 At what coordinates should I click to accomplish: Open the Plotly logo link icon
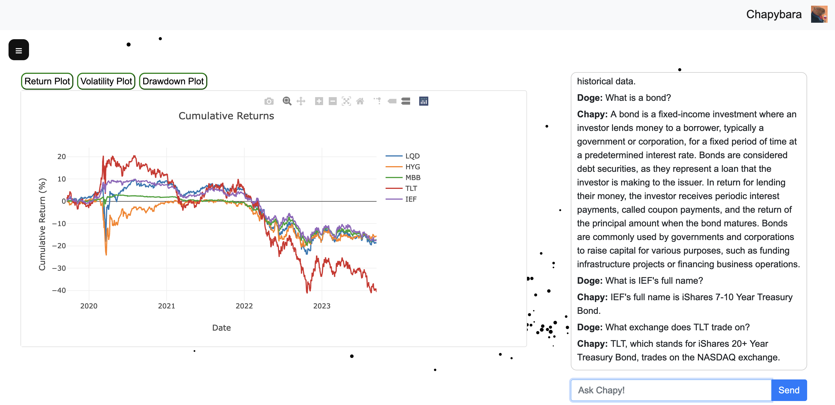point(423,101)
